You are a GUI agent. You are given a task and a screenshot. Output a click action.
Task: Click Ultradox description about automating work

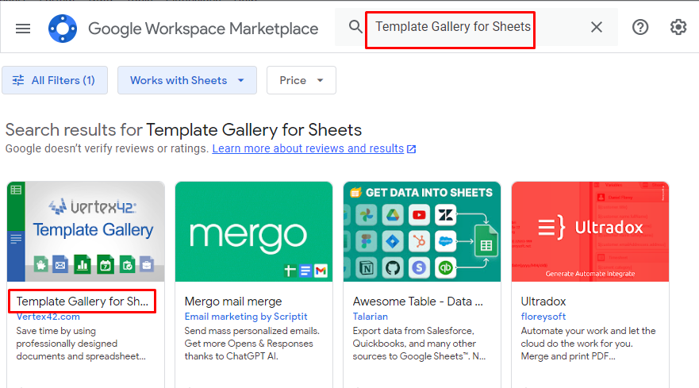coord(588,344)
